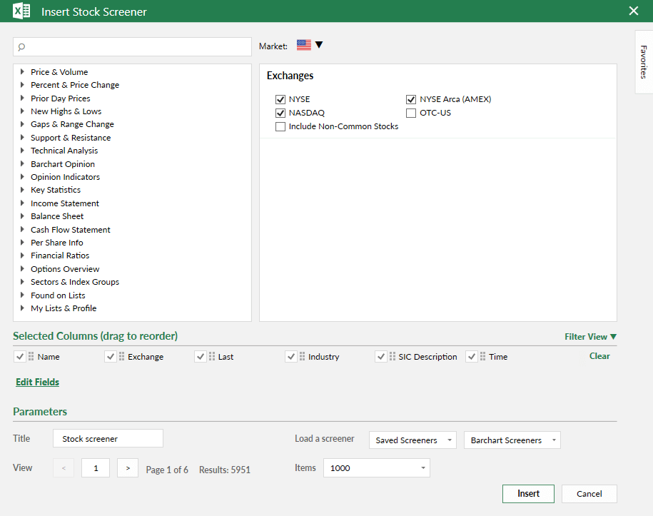
Task: Click the Title text field
Action: click(x=108, y=438)
